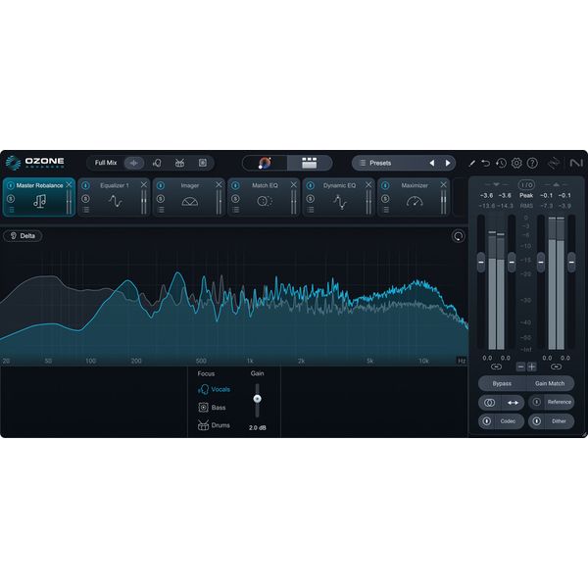Click the Native Instruments N logo

click(576, 163)
